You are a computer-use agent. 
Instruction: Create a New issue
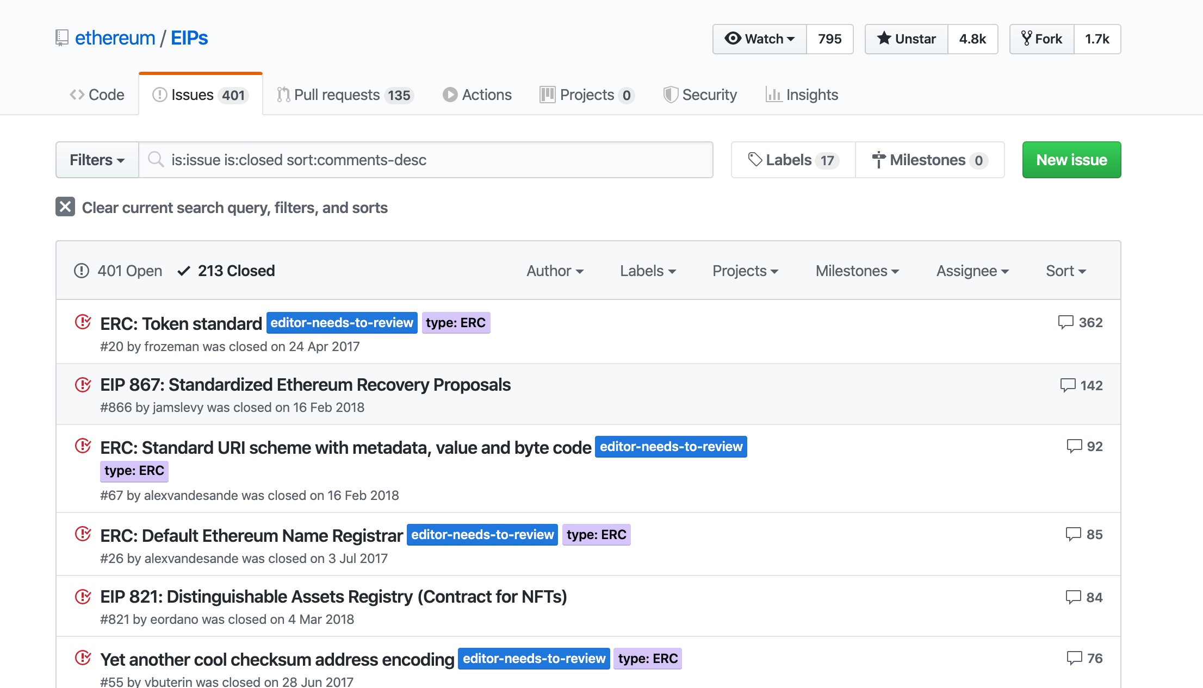coord(1071,160)
